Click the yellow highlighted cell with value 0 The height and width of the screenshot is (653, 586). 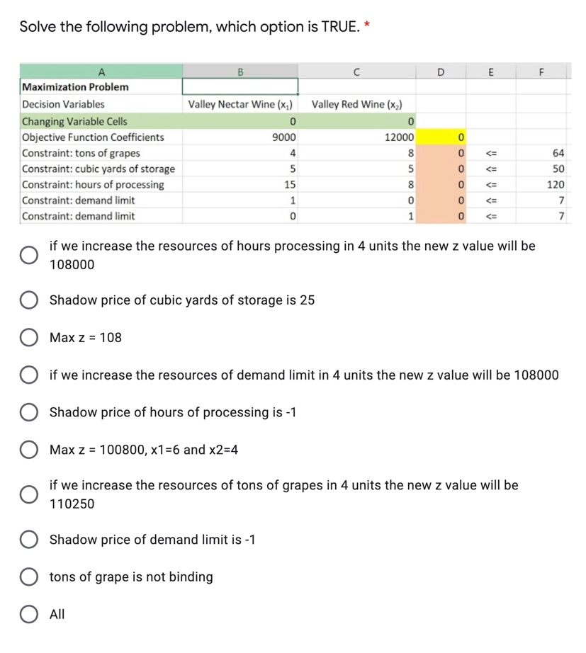440,137
